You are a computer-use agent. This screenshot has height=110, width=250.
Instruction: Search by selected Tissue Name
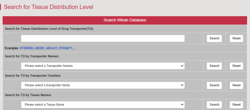tap(214, 104)
